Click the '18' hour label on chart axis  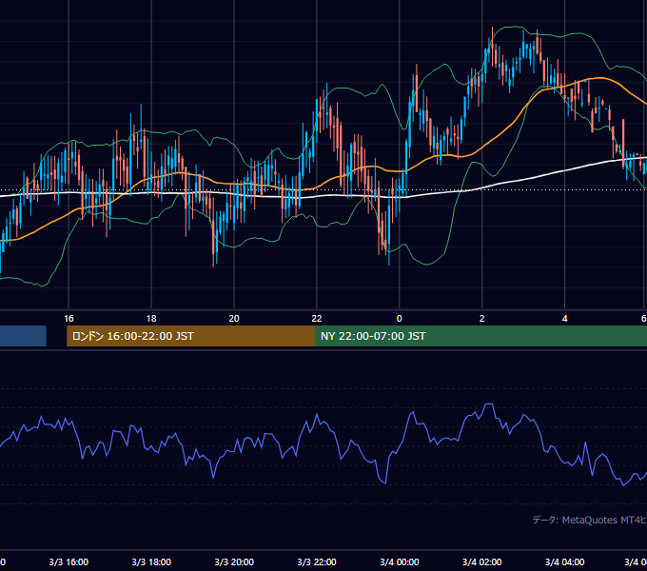(x=151, y=319)
